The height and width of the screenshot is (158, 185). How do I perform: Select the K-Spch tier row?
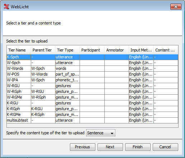(x=92, y=57)
